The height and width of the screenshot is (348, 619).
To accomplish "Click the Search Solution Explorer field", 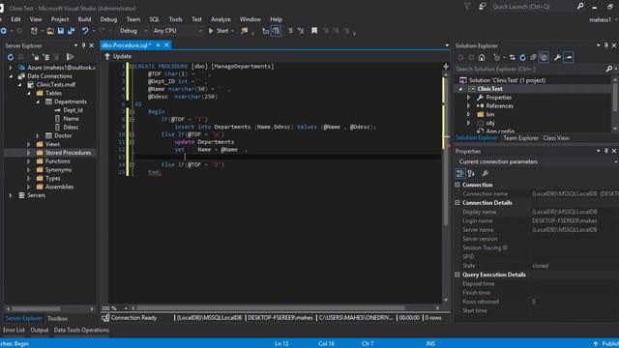I will (x=530, y=69).
